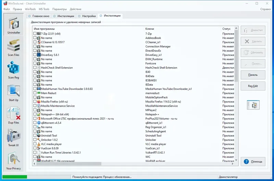Click the VLC media player cone icon

[39, 144]
